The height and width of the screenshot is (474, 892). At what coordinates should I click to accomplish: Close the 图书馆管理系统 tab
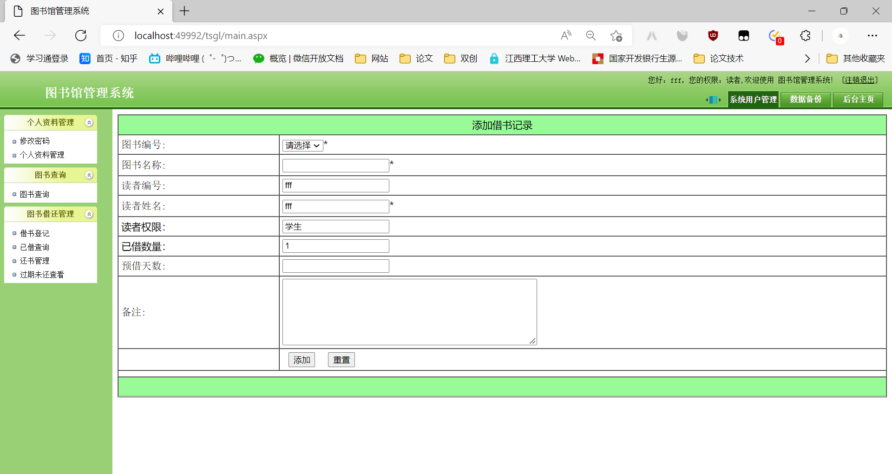[x=161, y=11]
